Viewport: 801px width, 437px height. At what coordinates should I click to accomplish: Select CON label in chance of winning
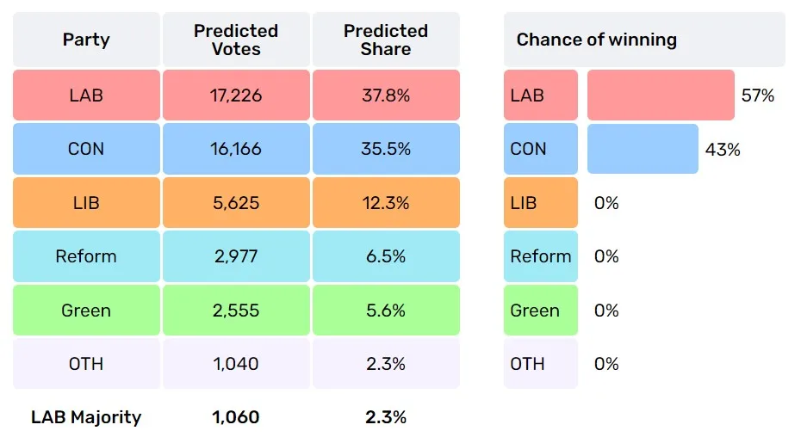pos(541,149)
